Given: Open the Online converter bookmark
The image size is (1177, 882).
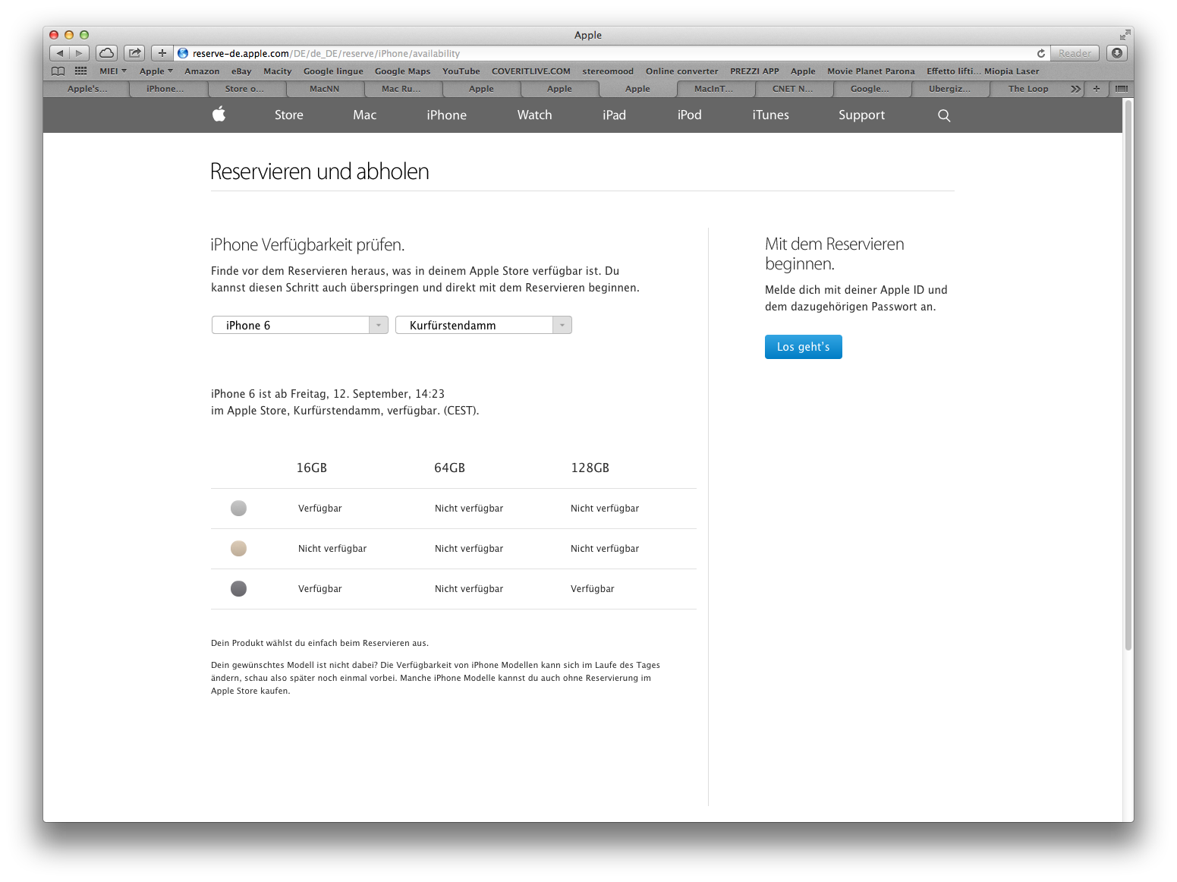Looking at the screenshot, I should (682, 71).
